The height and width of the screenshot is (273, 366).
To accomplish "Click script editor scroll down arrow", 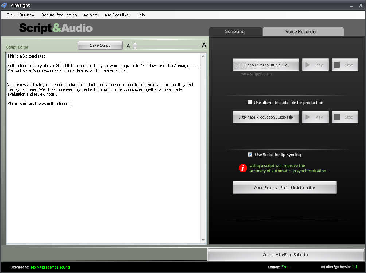I will tap(203, 240).
